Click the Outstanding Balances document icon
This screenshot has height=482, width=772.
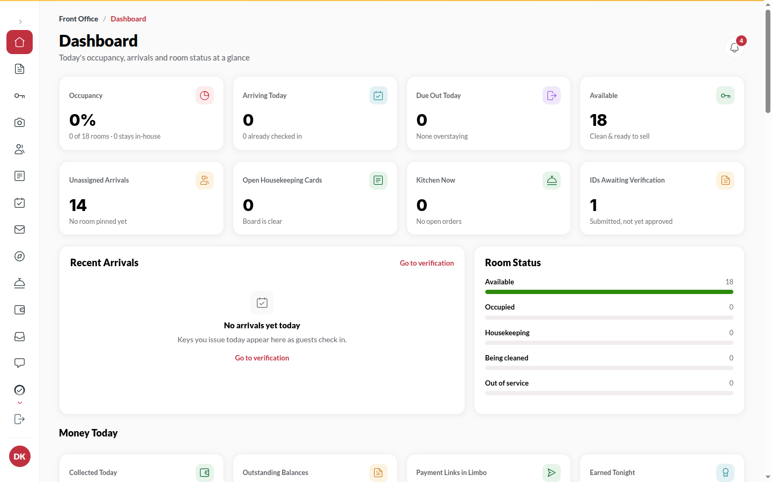[378, 473]
